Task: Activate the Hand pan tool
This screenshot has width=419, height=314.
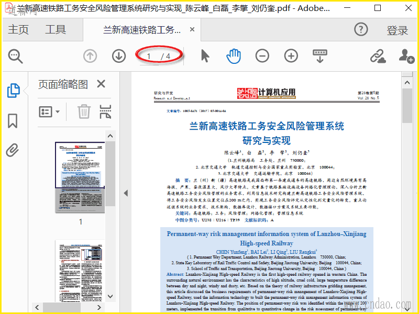Action: click(234, 56)
